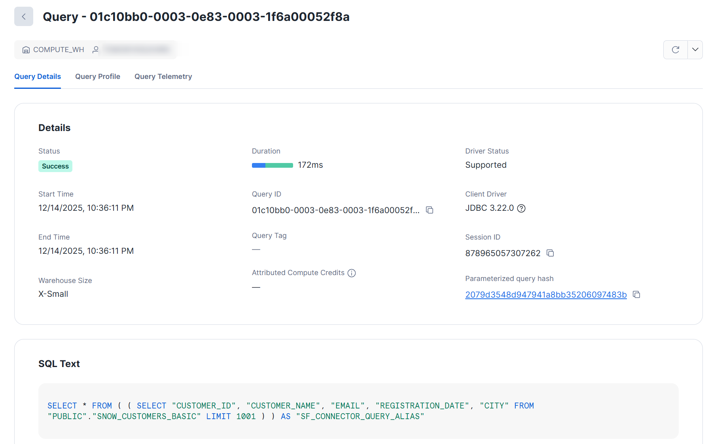The image size is (706, 444).
Task: Click the COMPUTE_WH warehouse icon
Action: click(26, 50)
